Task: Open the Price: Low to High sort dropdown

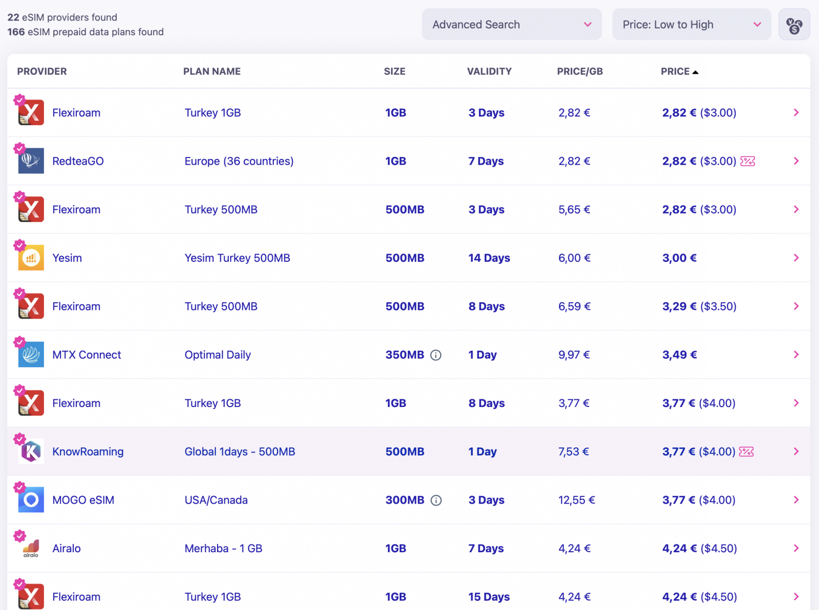Action: click(691, 25)
